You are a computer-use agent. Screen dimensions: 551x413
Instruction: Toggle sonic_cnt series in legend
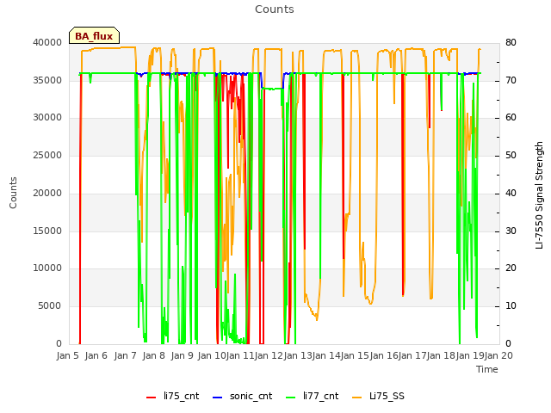pyautogui.click(x=243, y=397)
